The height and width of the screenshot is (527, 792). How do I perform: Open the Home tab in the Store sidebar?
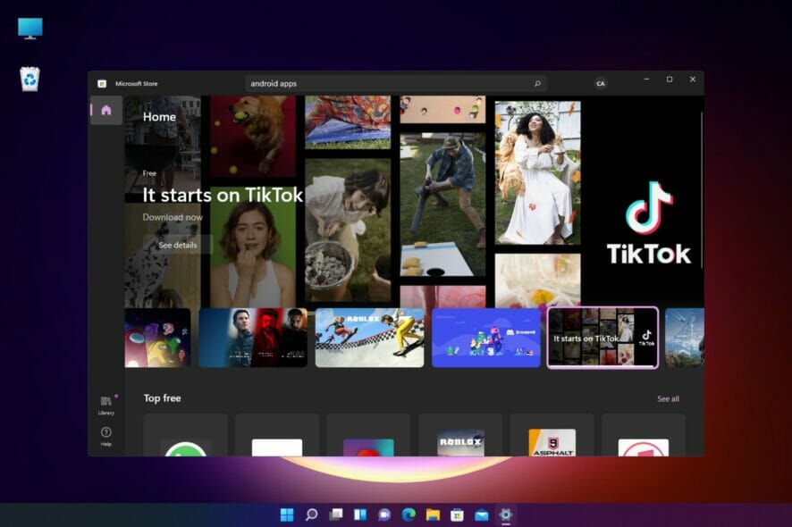106,110
